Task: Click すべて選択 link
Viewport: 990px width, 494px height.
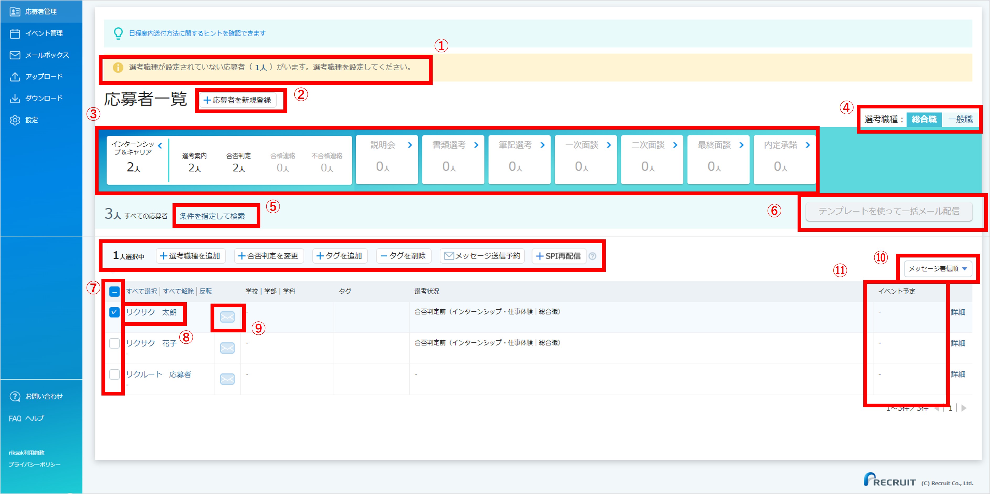Action: (x=141, y=292)
